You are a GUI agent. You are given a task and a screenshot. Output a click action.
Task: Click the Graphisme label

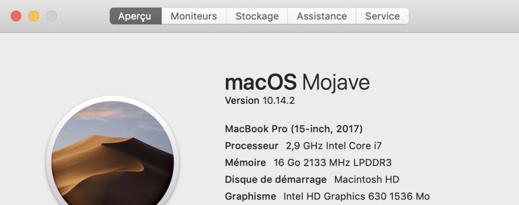tap(250, 196)
